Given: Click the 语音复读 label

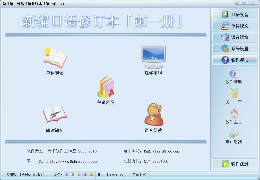Looking at the screenshot, I should pyautogui.click(x=153, y=130).
